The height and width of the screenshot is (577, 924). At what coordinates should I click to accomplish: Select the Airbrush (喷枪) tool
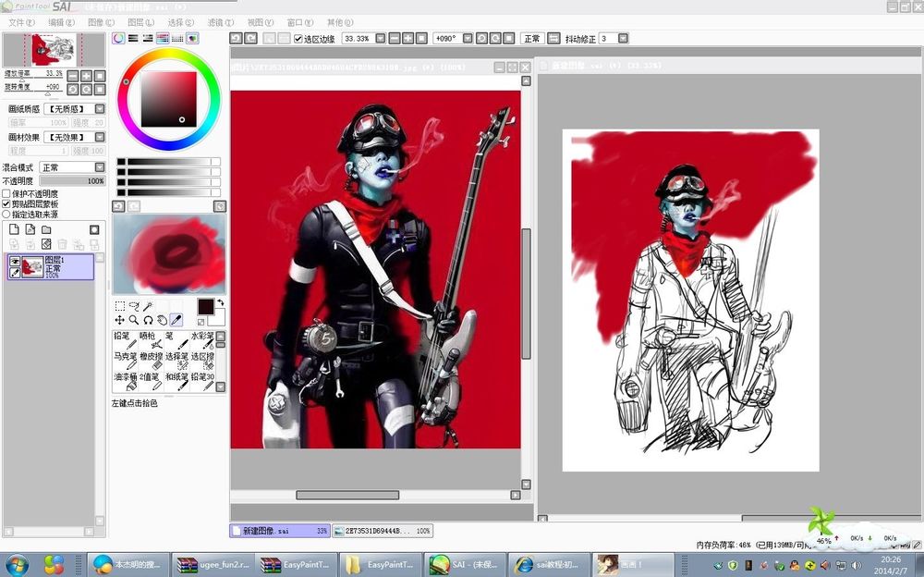151,340
